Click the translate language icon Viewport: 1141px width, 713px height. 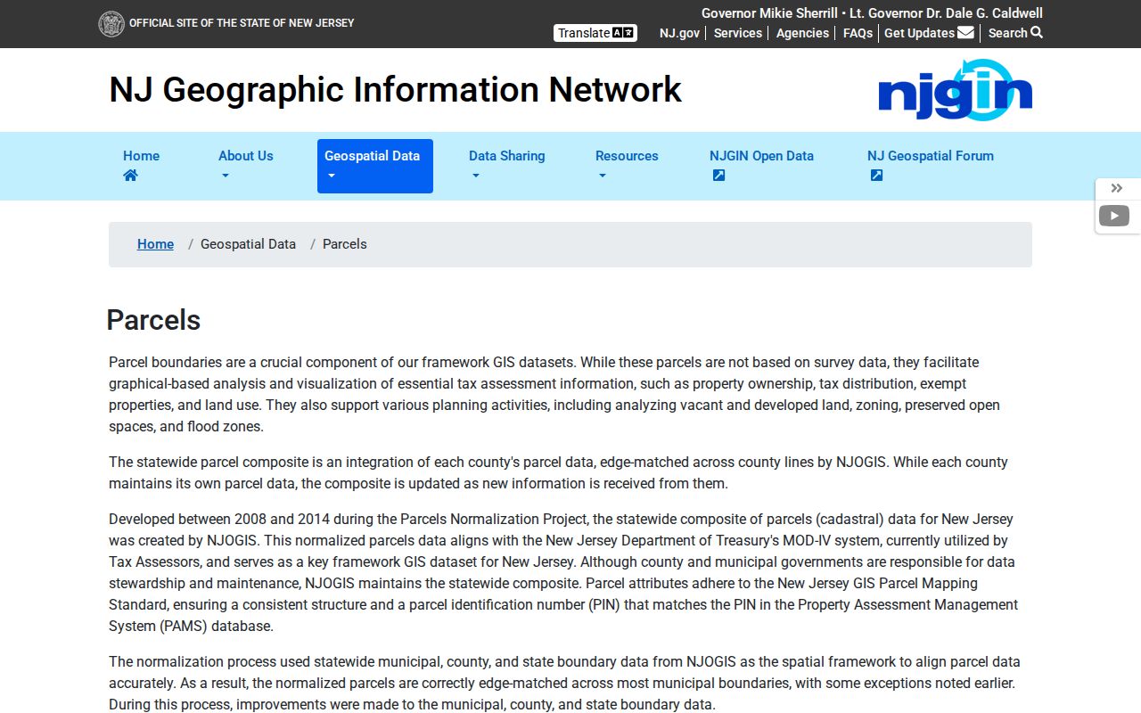[x=623, y=33]
